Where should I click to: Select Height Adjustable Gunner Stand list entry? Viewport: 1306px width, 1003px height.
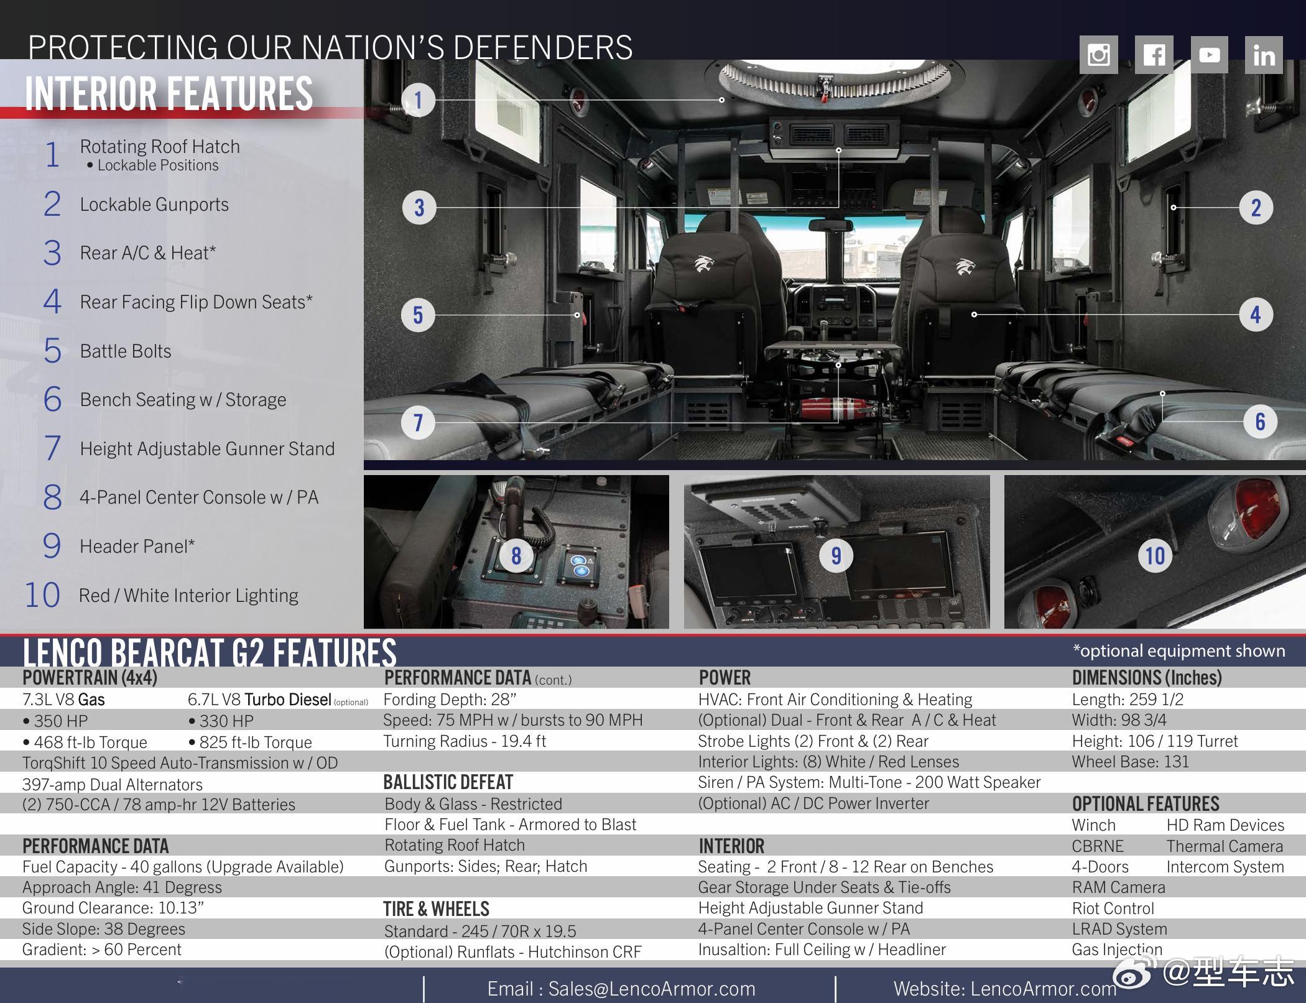point(207,448)
